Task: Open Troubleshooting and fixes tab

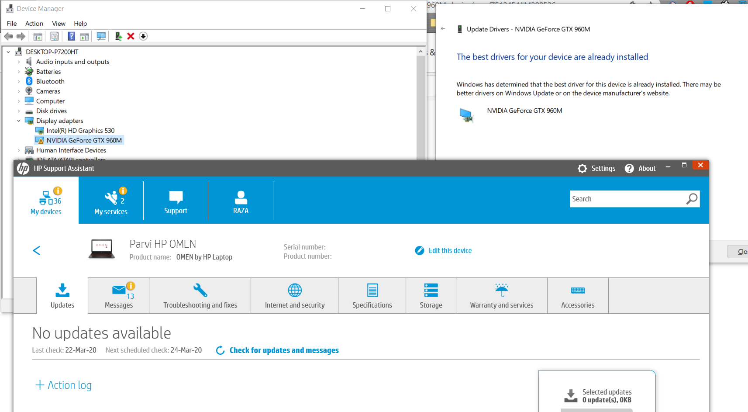Action: [200, 296]
